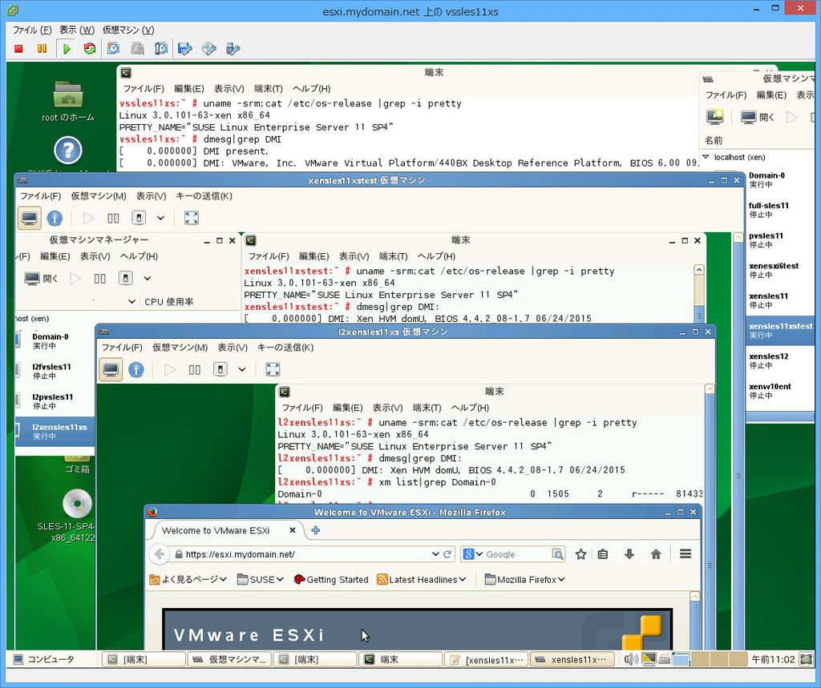
Task: Go to Firefox home page icon
Action: [x=656, y=554]
